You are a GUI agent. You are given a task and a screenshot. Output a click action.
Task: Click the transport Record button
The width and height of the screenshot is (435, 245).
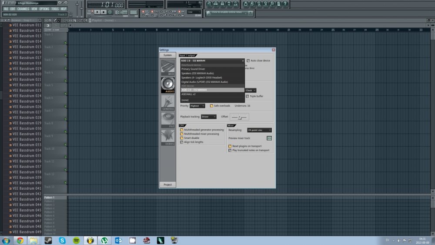coord(110,12)
